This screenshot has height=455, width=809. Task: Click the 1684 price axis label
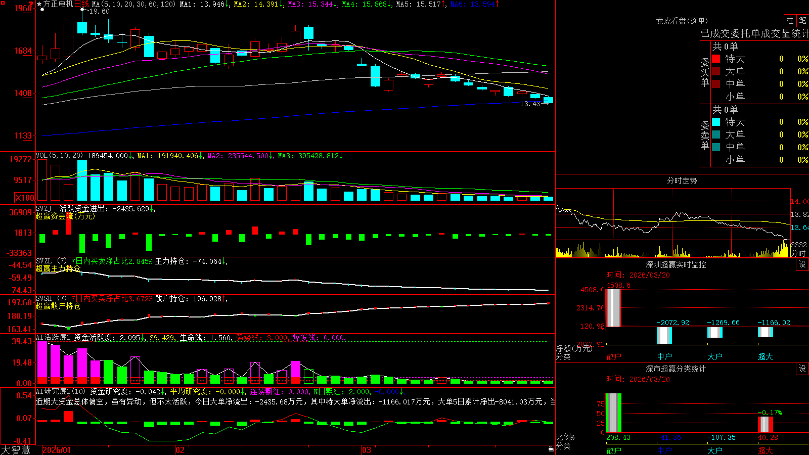(23, 51)
